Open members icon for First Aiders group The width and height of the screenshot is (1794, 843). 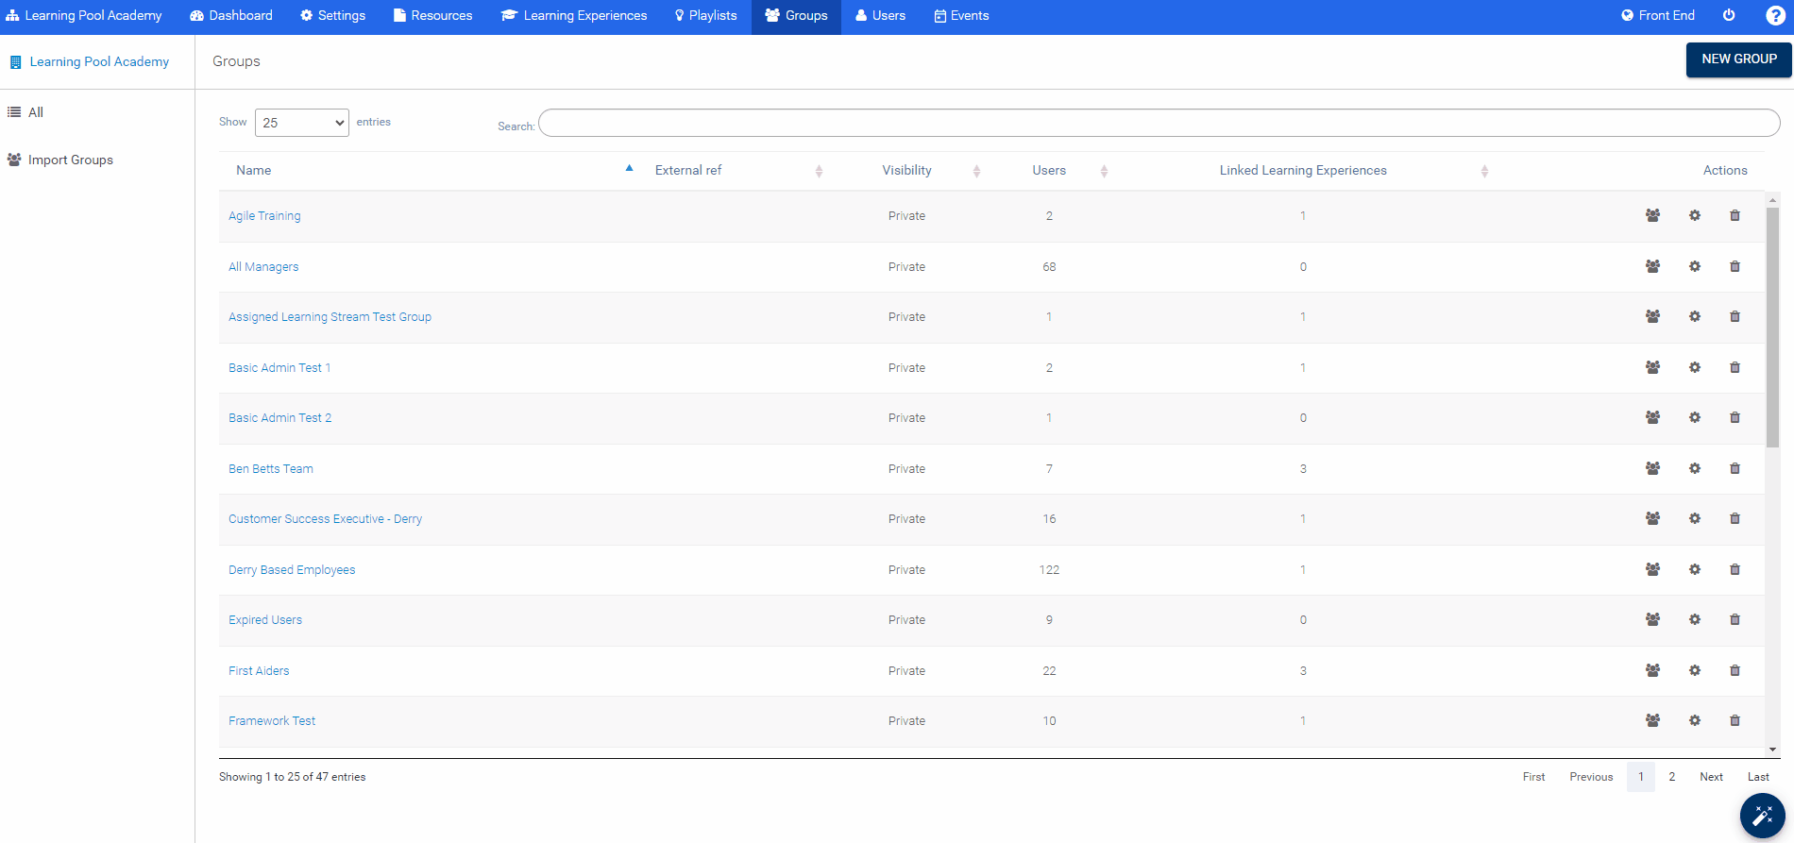pyautogui.click(x=1652, y=670)
